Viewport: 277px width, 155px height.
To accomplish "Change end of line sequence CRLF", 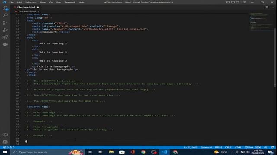I will point(228,147).
